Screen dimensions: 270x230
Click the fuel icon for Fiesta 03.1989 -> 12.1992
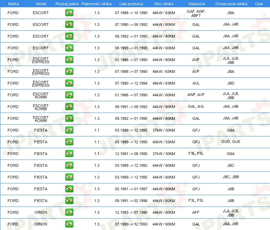click(x=69, y=165)
